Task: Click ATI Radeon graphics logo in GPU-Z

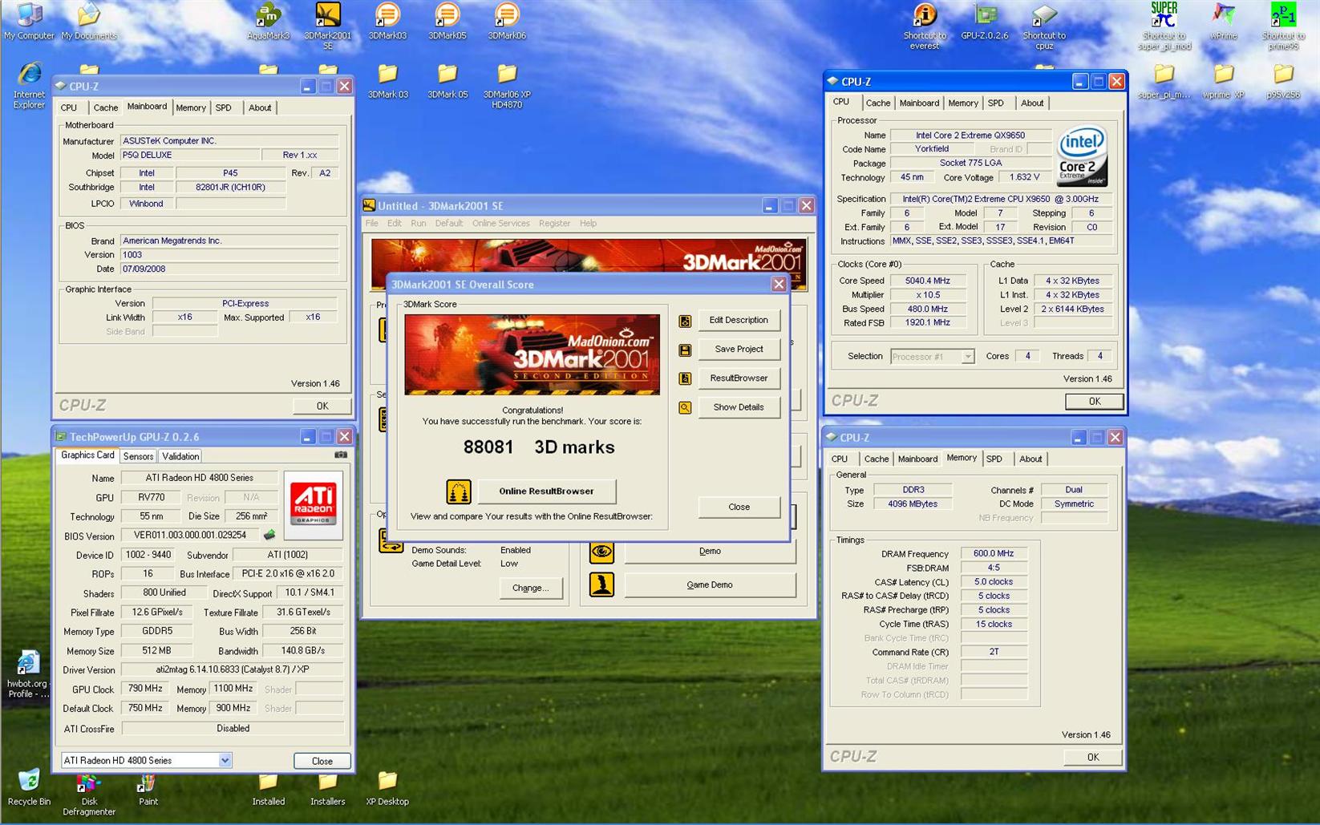Action: coord(314,503)
